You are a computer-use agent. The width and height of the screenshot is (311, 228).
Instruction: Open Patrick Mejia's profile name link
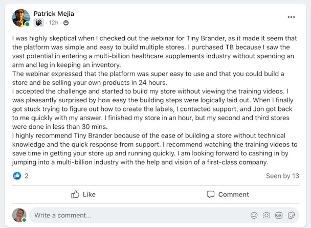(54, 13)
